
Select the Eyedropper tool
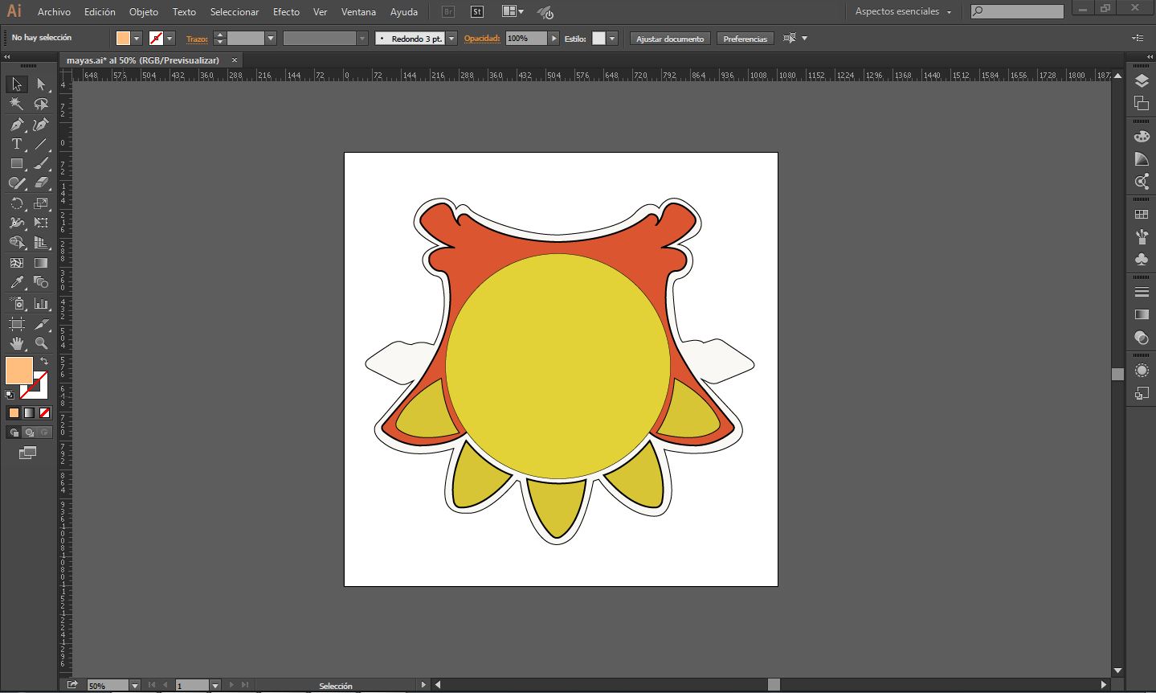(17, 282)
